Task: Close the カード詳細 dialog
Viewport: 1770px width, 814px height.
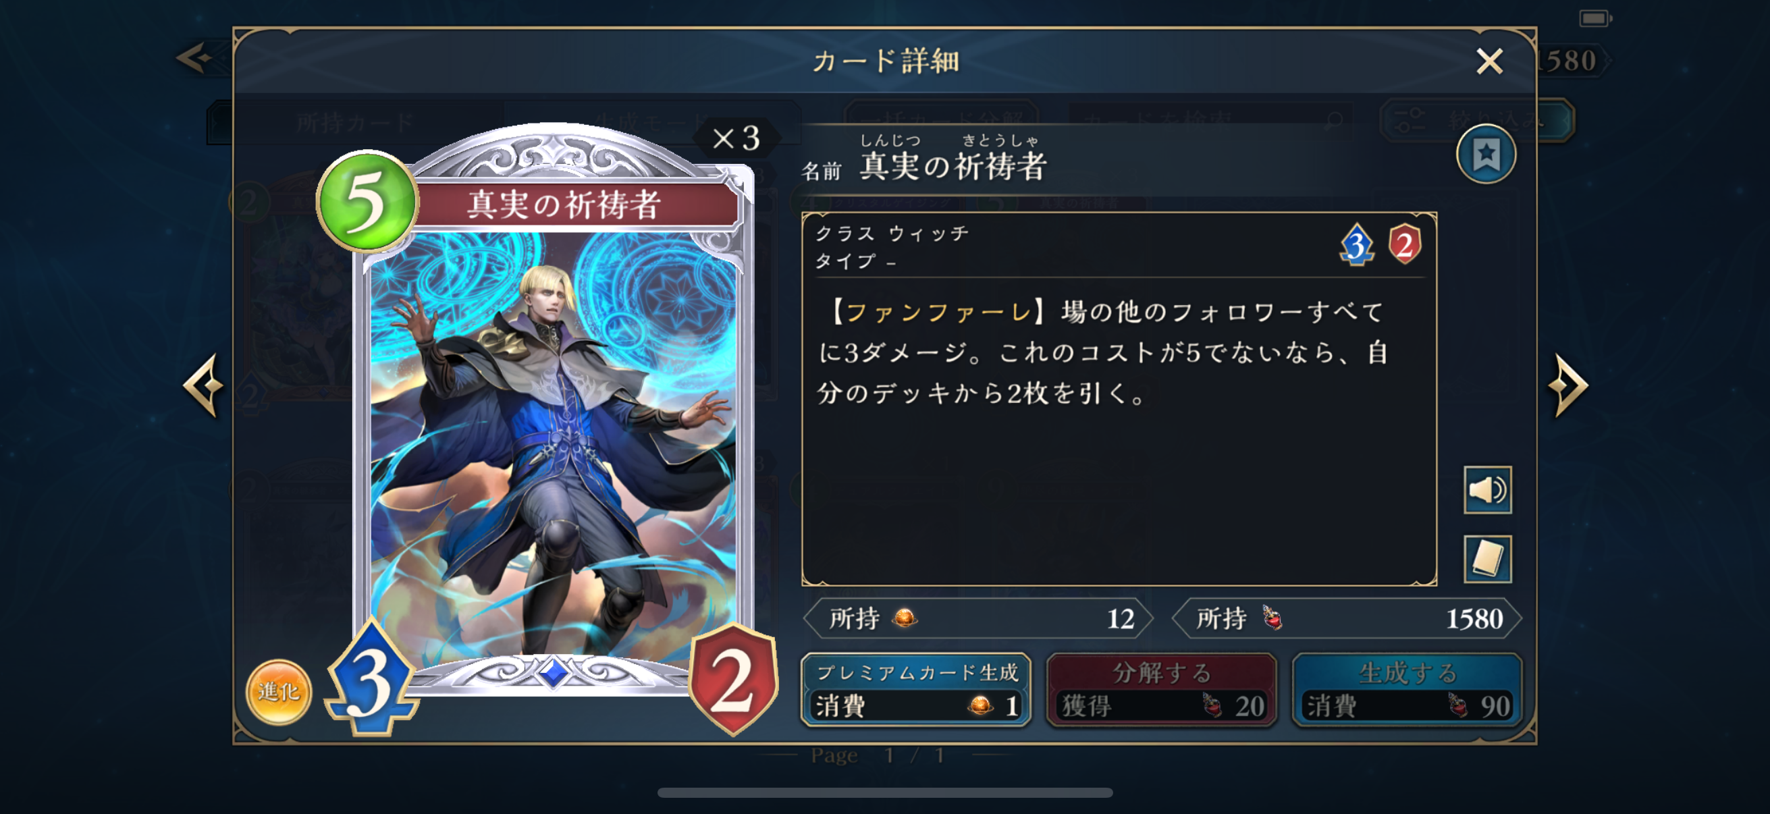Action: click(x=1489, y=61)
